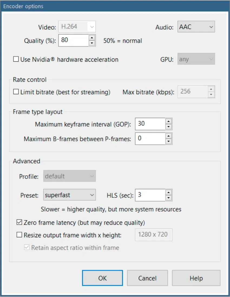
Task: Open the Video codec H.264 dropdown
Action: point(77,27)
